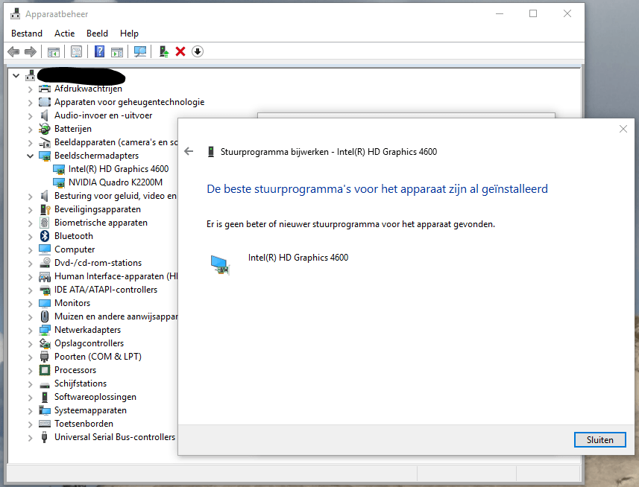Image resolution: width=639 pixels, height=487 pixels.
Task: Select Intel(R) HD Graphics 4600 tree item
Action: (119, 169)
